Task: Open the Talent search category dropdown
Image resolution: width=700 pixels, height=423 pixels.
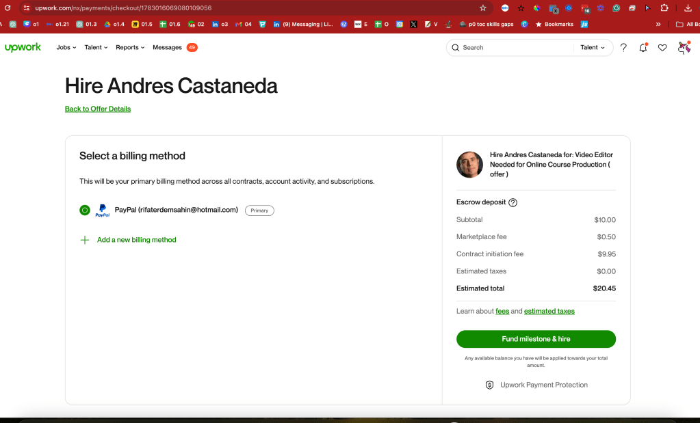Action: point(593,48)
